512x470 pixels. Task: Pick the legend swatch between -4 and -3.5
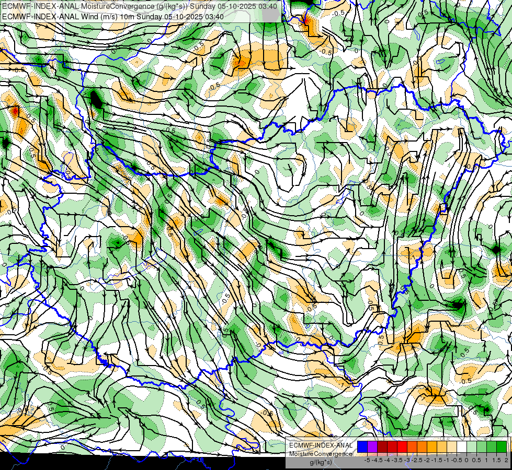pos(392,447)
